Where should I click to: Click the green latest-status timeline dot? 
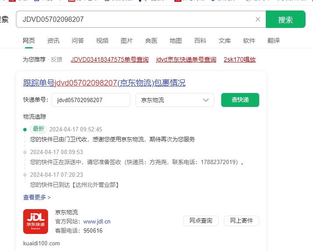click(25, 130)
